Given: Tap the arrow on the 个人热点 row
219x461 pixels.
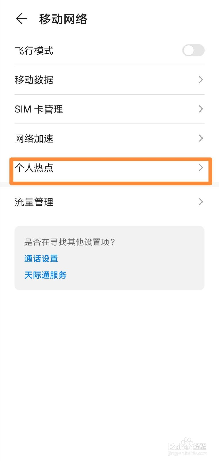Looking at the screenshot, I should coord(201,168).
